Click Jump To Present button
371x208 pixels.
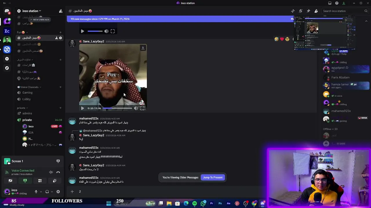213,178
